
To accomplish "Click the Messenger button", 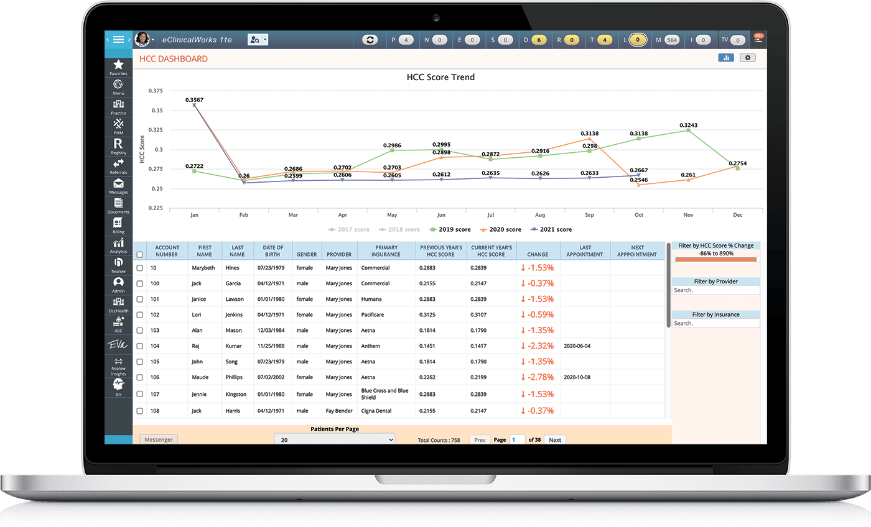I will pos(159,439).
